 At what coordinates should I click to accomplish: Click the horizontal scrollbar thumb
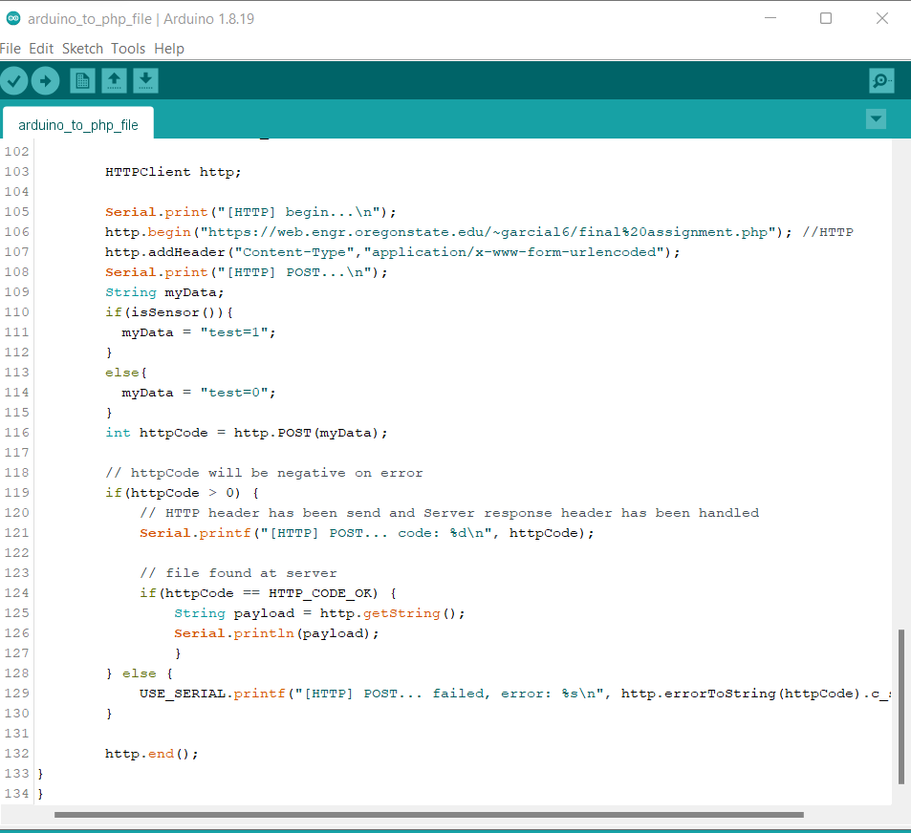point(428,815)
